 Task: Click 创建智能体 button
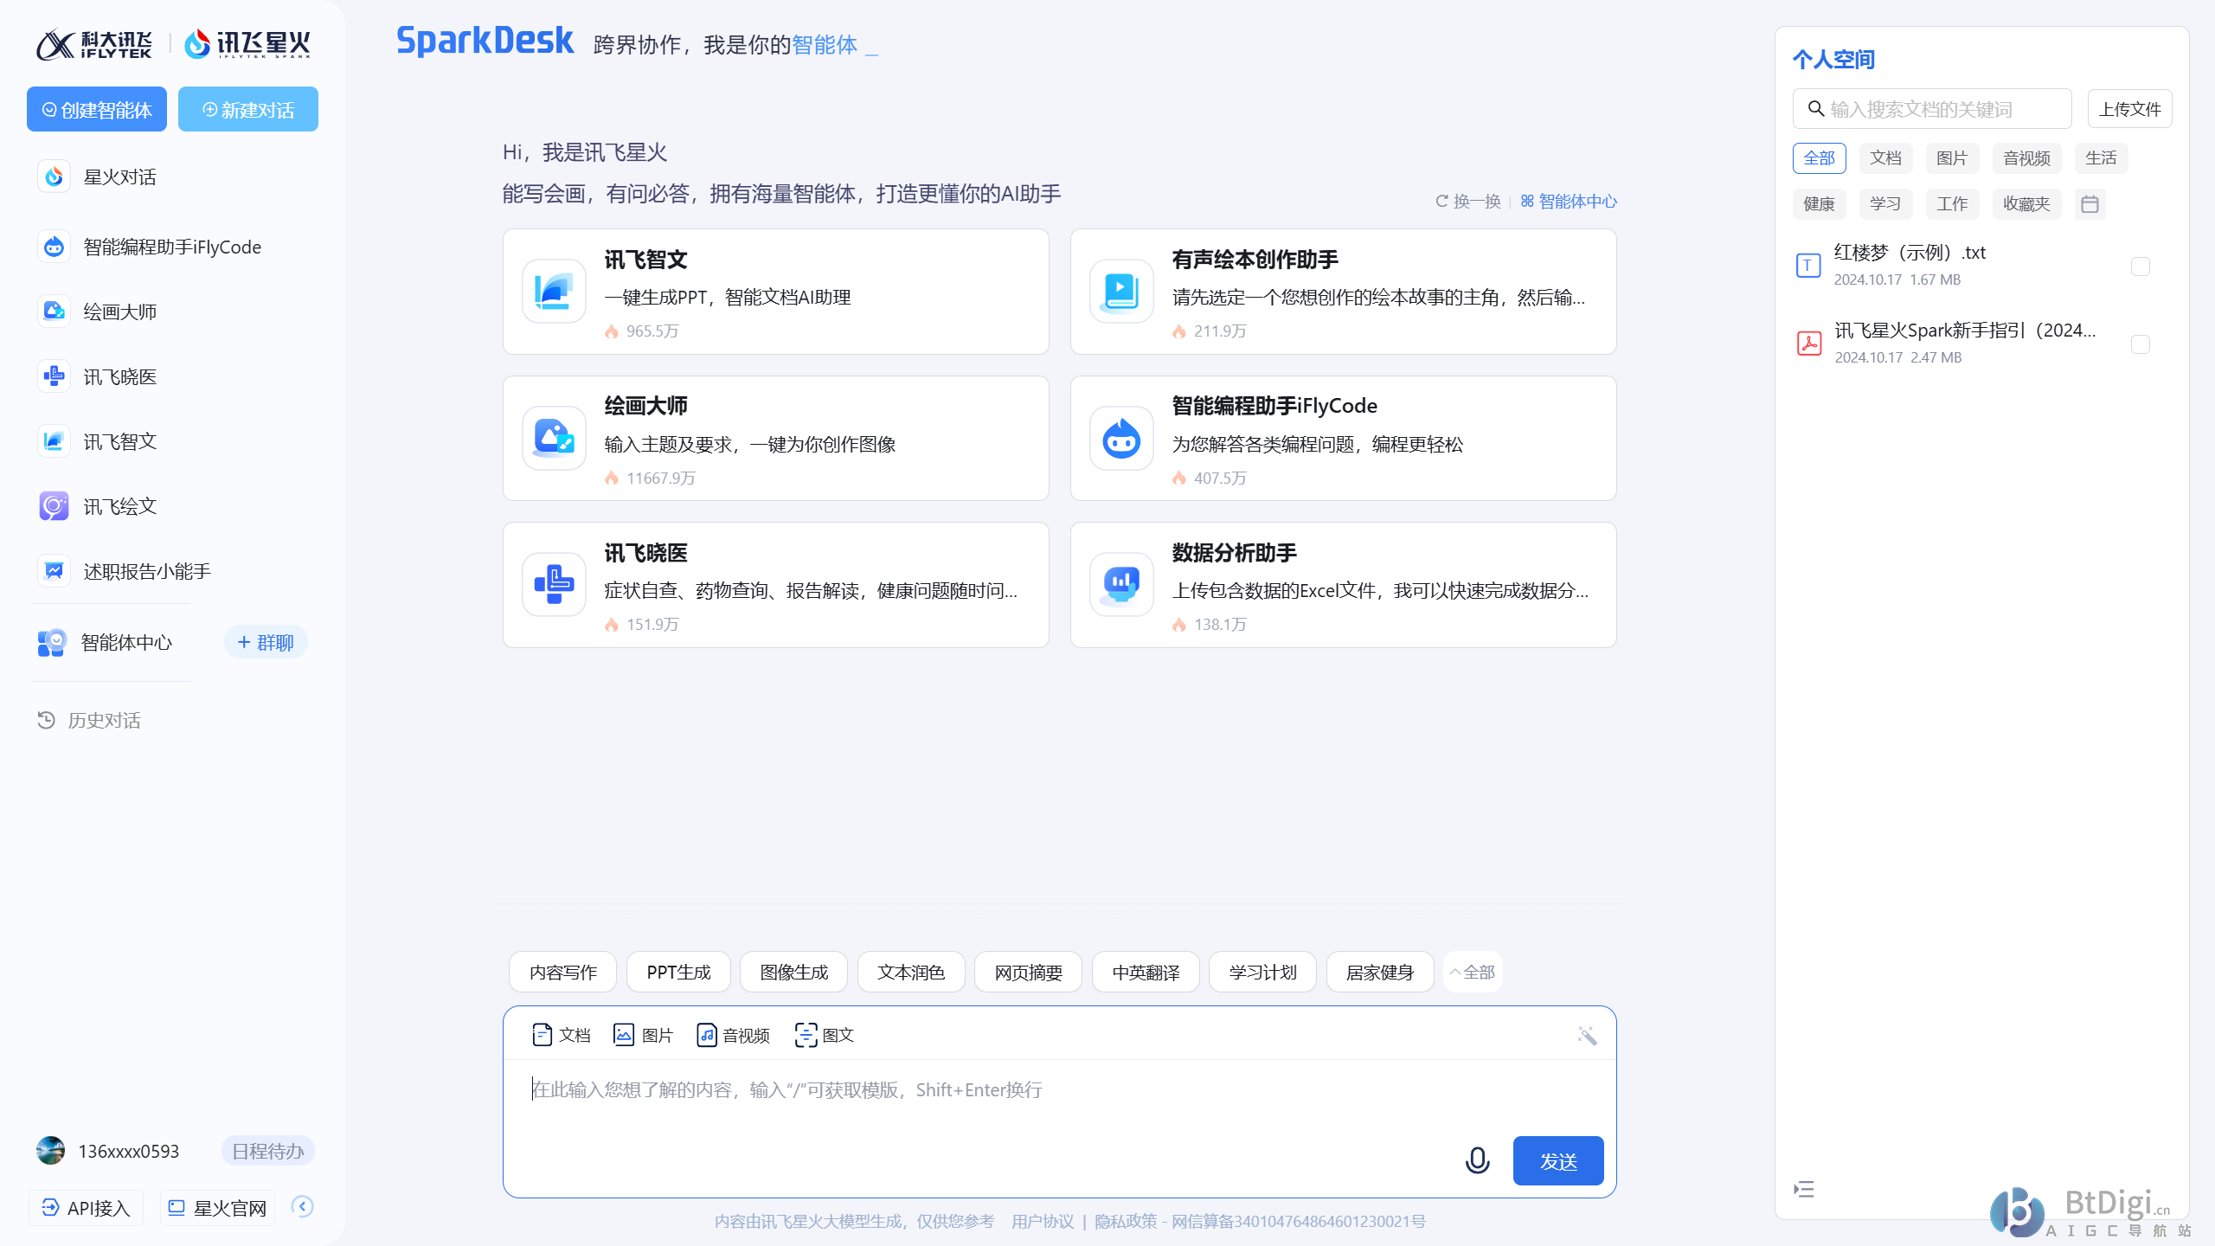97,109
